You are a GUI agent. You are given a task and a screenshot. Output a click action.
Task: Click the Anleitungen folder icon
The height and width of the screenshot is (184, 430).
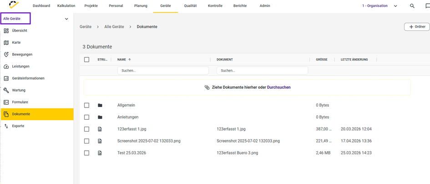100,117
